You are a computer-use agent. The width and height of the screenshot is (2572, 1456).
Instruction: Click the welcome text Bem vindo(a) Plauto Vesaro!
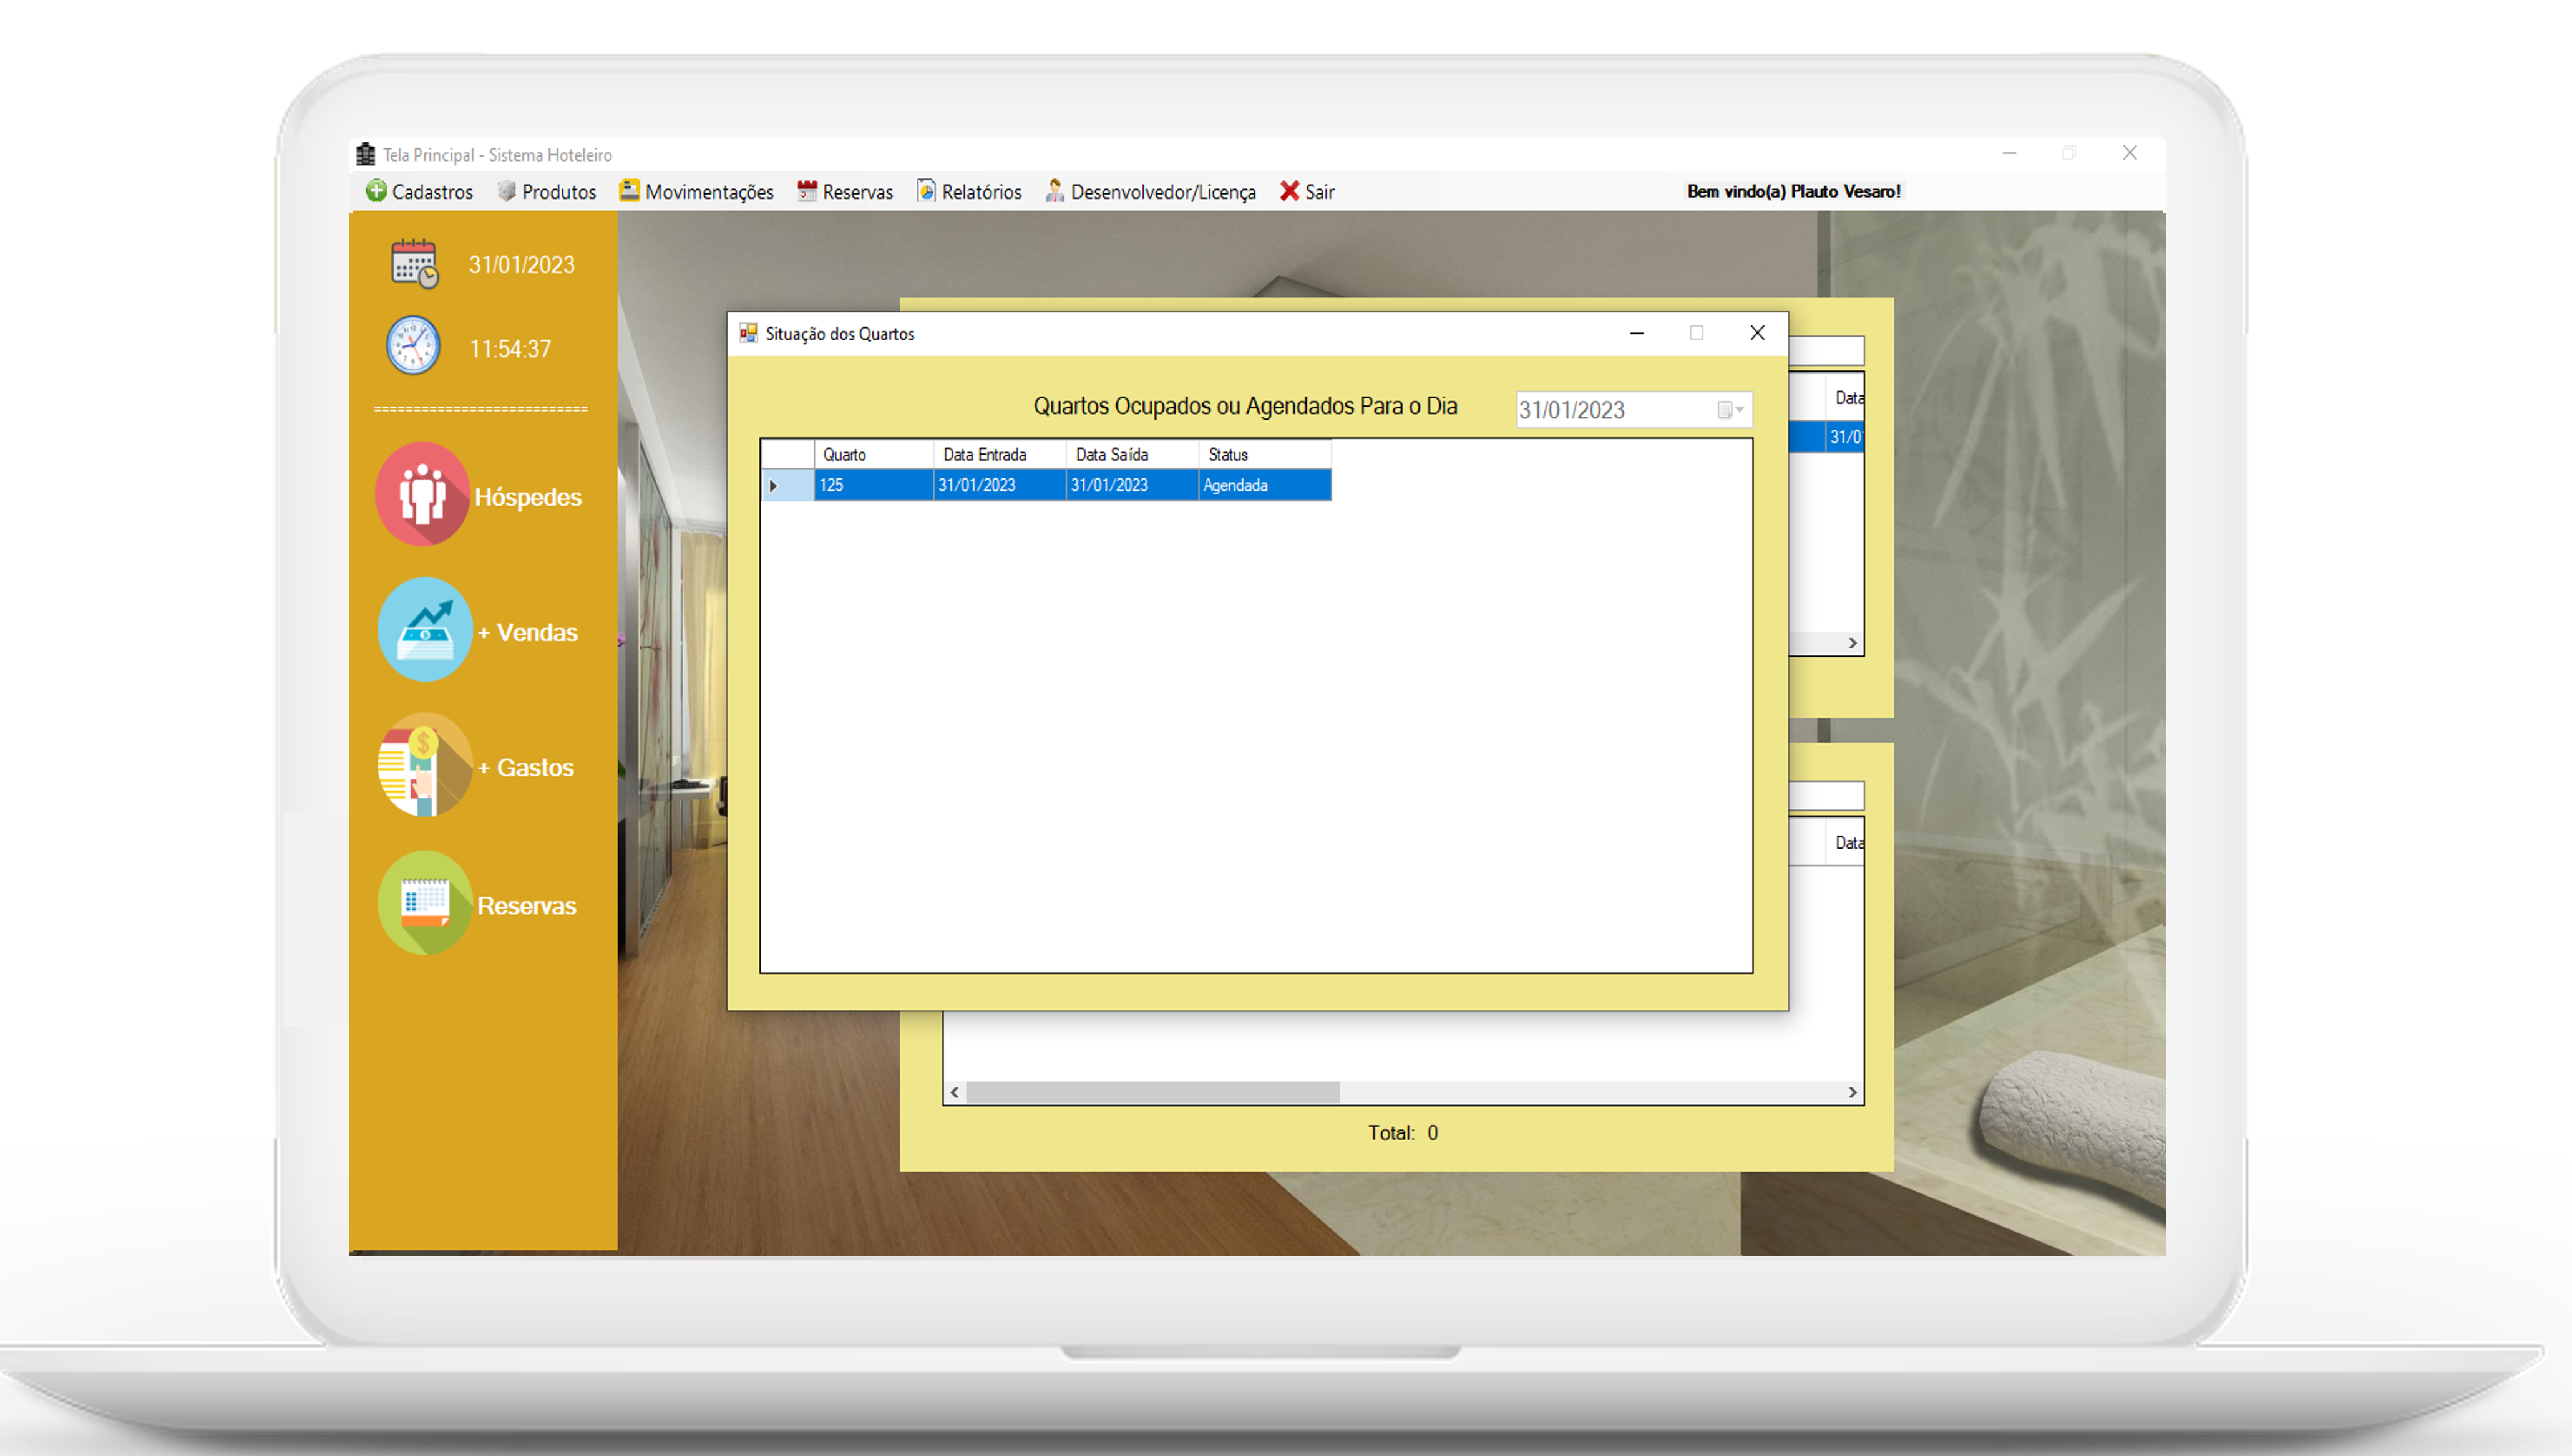[1794, 191]
